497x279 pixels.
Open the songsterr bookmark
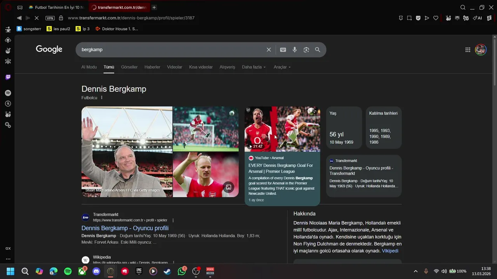pos(29,29)
